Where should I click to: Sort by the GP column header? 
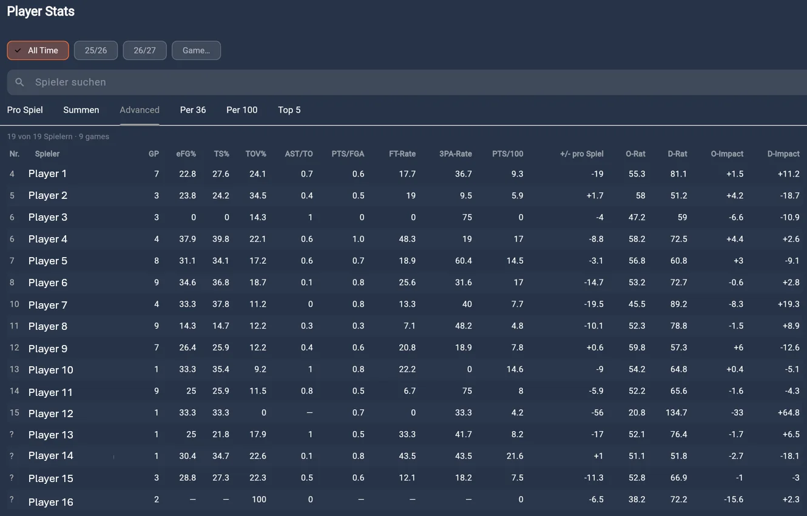154,154
